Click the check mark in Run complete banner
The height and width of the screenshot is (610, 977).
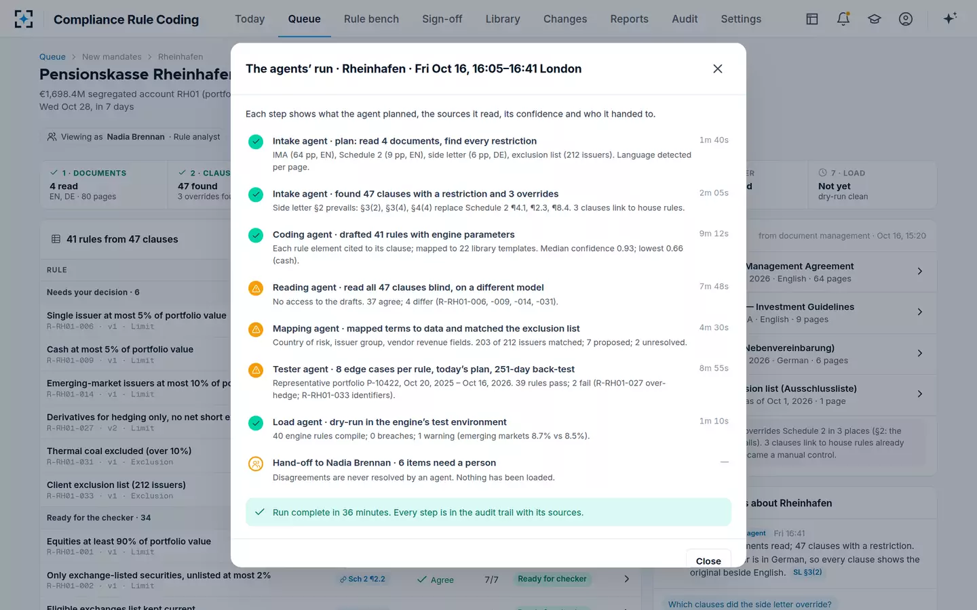259,512
